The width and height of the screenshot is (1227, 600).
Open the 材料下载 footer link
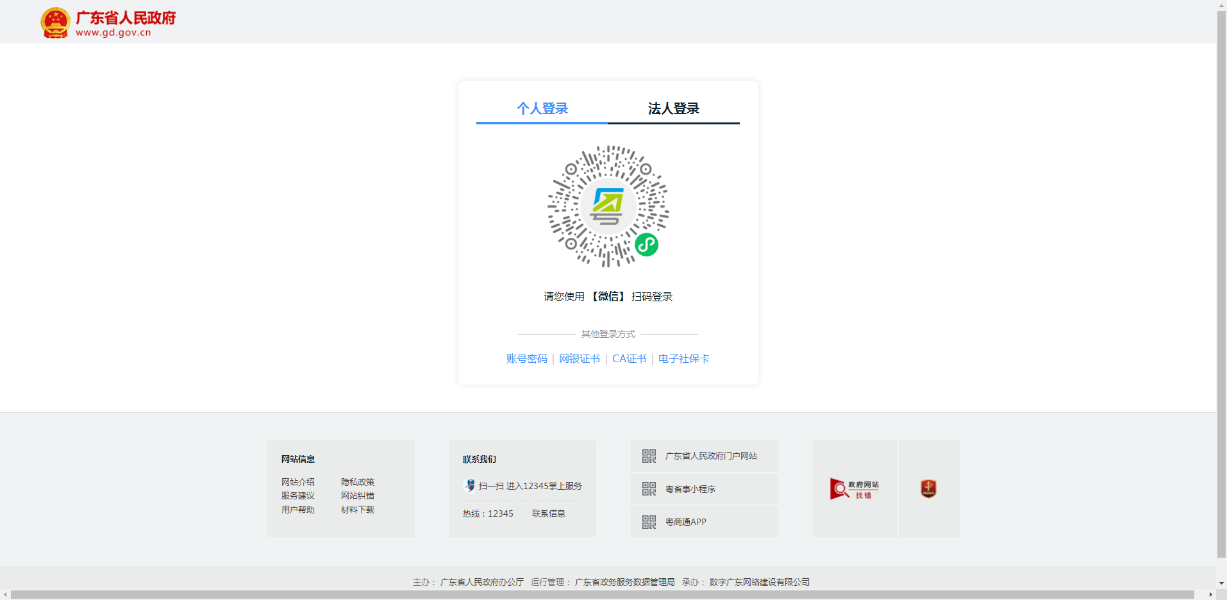[357, 510]
